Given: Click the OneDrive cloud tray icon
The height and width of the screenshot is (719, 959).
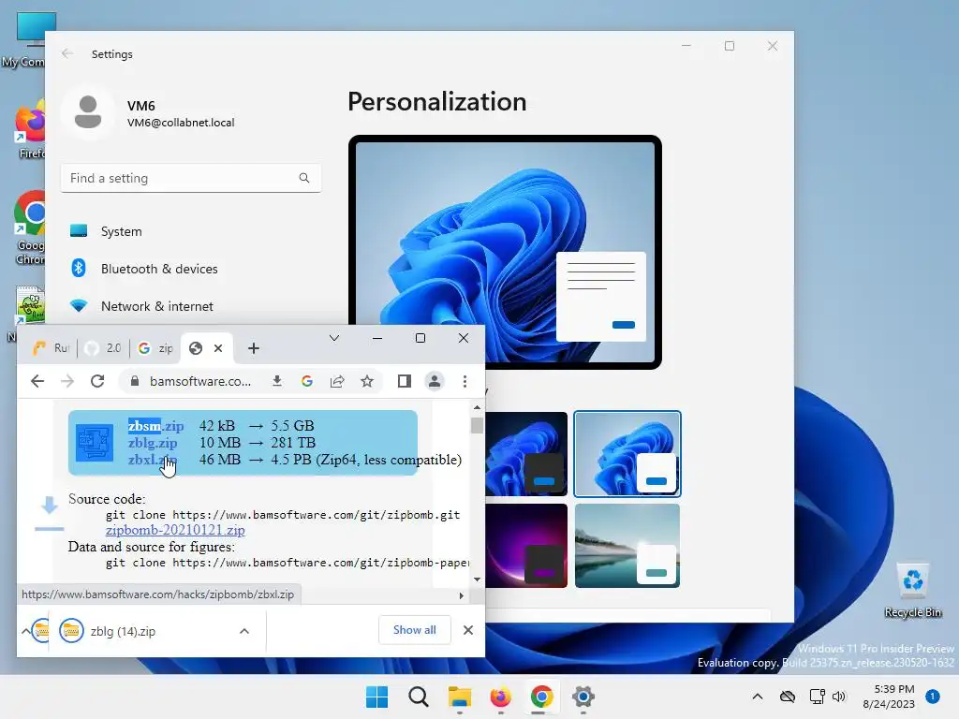Looking at the screenshot, I should pyautogui.click(x=788, y=697).
